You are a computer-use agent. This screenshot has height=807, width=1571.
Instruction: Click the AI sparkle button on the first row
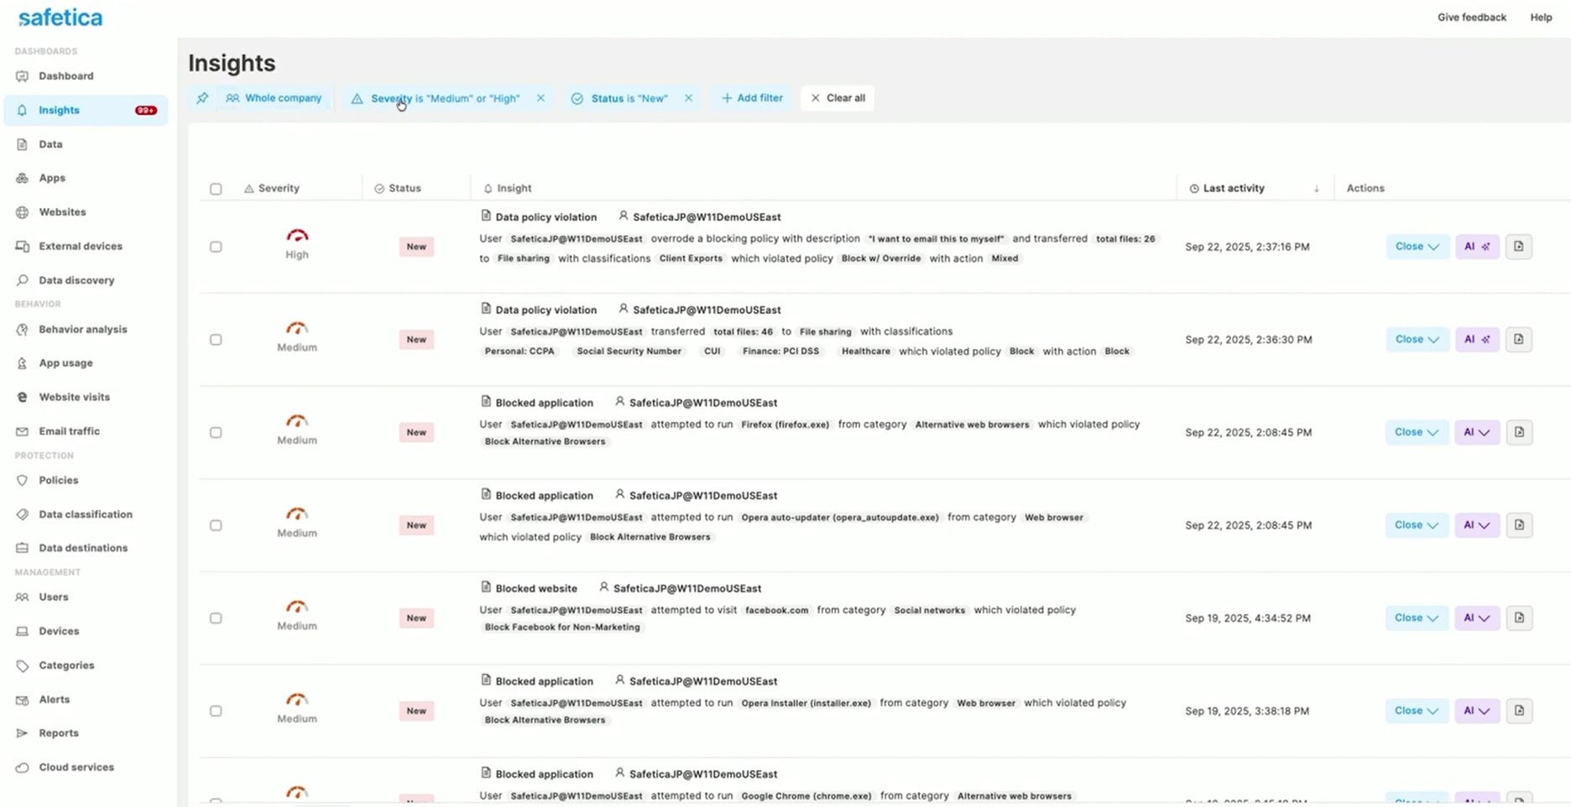1476,246
